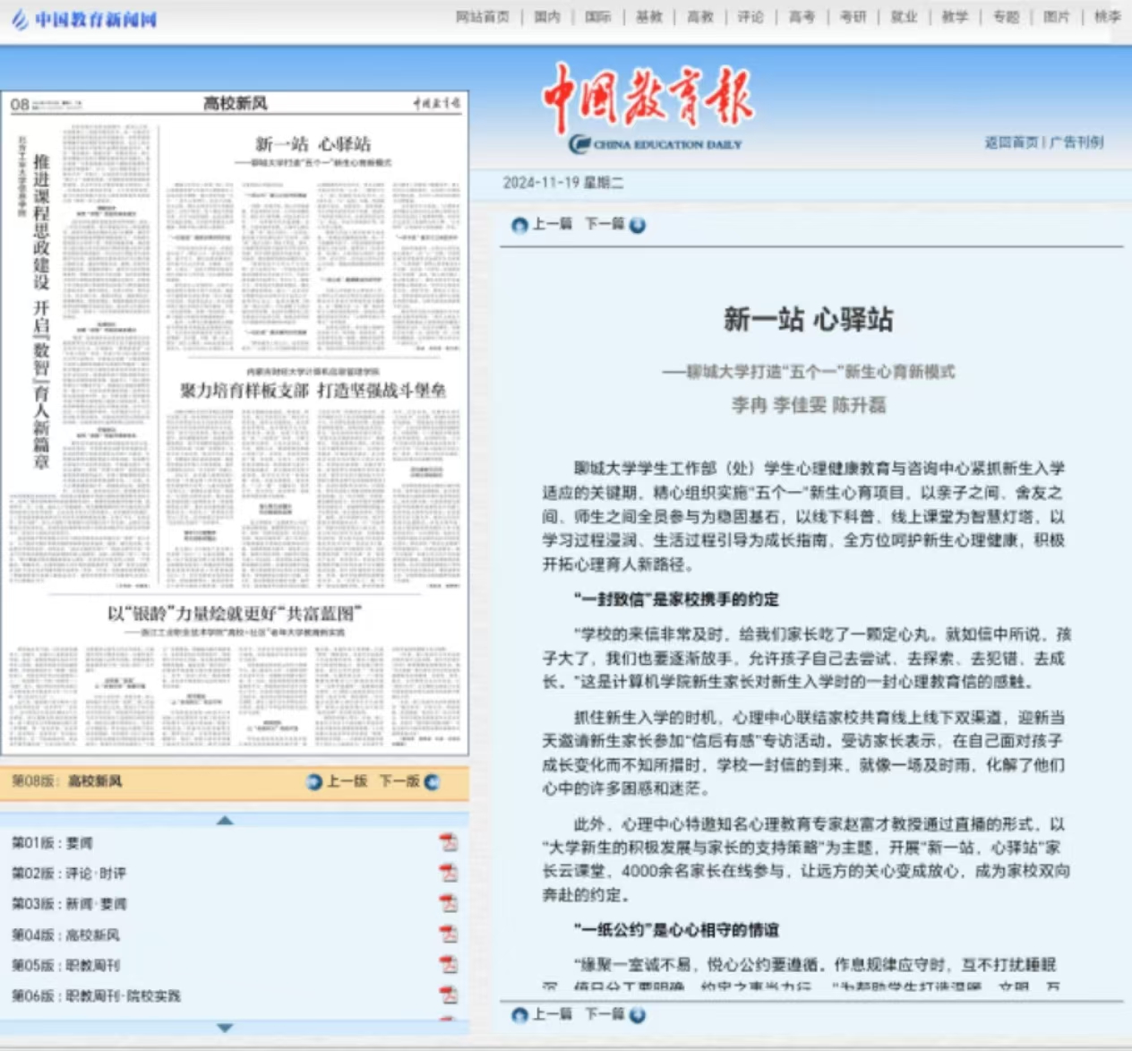Open page 第06版：职教周刊·院校实践 from the list
The image size is (1132, 1051).
[x=96, y=995]
